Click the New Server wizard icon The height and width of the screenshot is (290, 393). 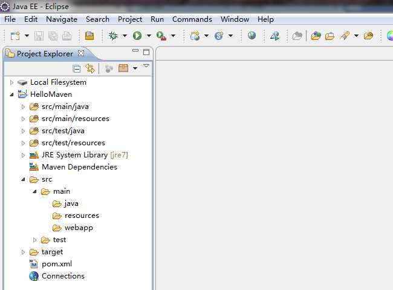(195, 36)
